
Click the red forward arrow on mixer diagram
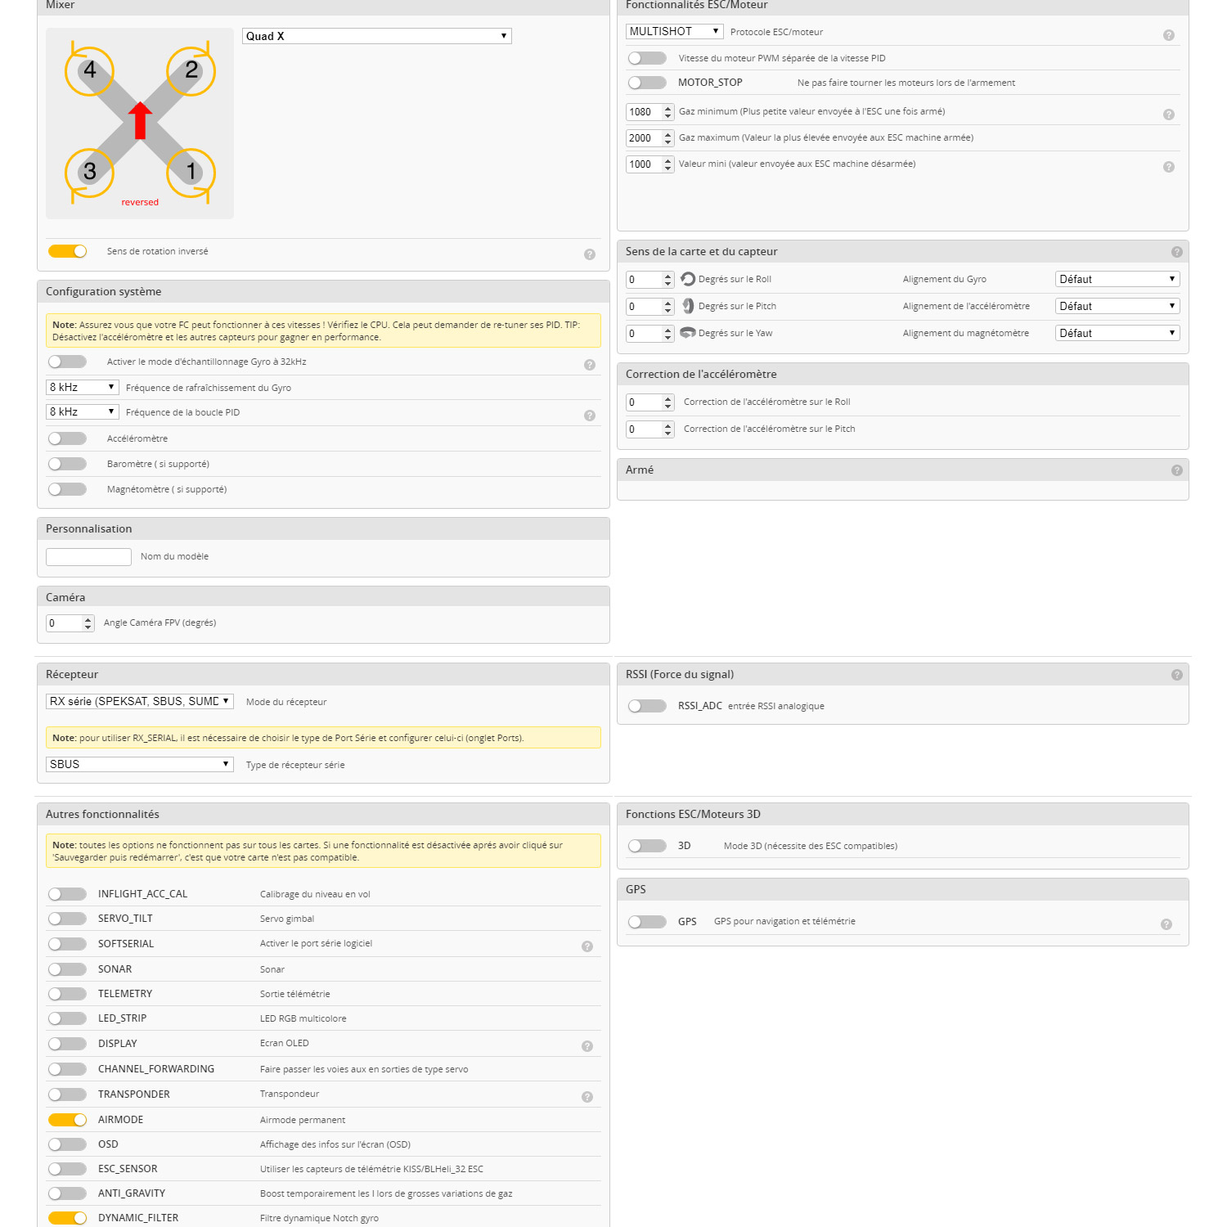click(x=140, y=120)
